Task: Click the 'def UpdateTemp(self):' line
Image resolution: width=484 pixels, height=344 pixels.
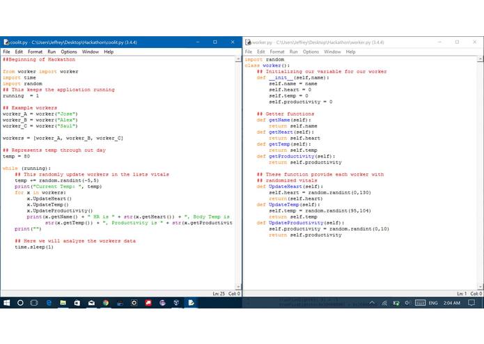Action: coord(288,205)
